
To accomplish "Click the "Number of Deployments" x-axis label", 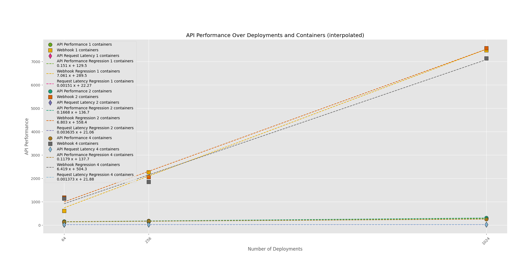I will [x=275, y=249].
